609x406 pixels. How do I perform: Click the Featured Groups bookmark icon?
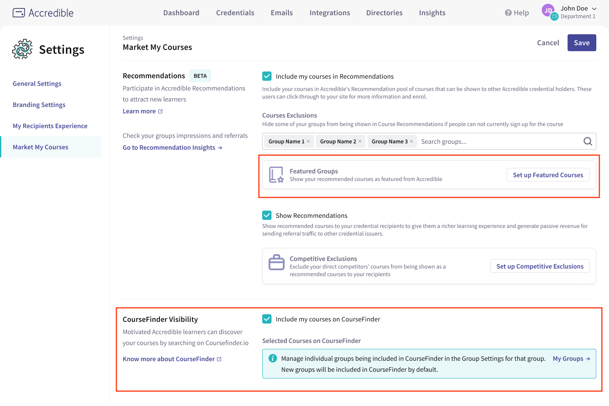pyautogui.click(x=276, y=174)
